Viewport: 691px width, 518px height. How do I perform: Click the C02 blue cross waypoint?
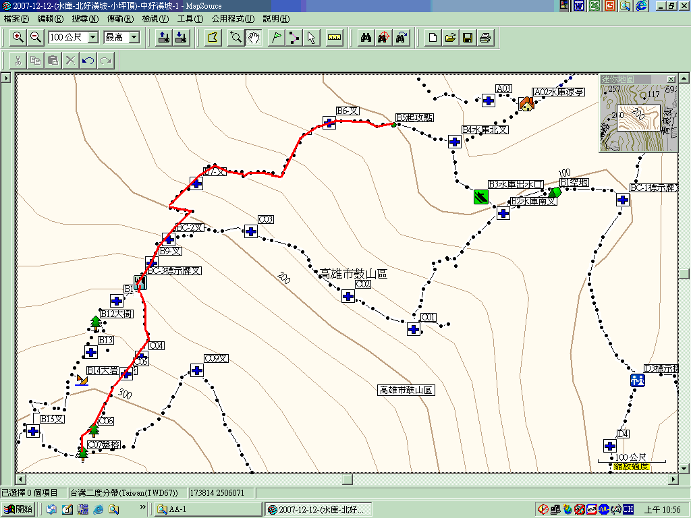348,296
